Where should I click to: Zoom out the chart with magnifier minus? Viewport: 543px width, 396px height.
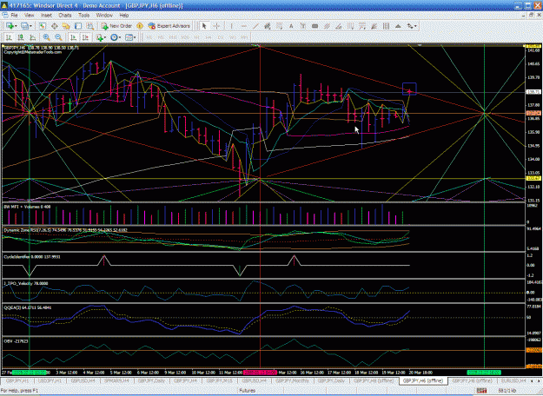(58, 37)
